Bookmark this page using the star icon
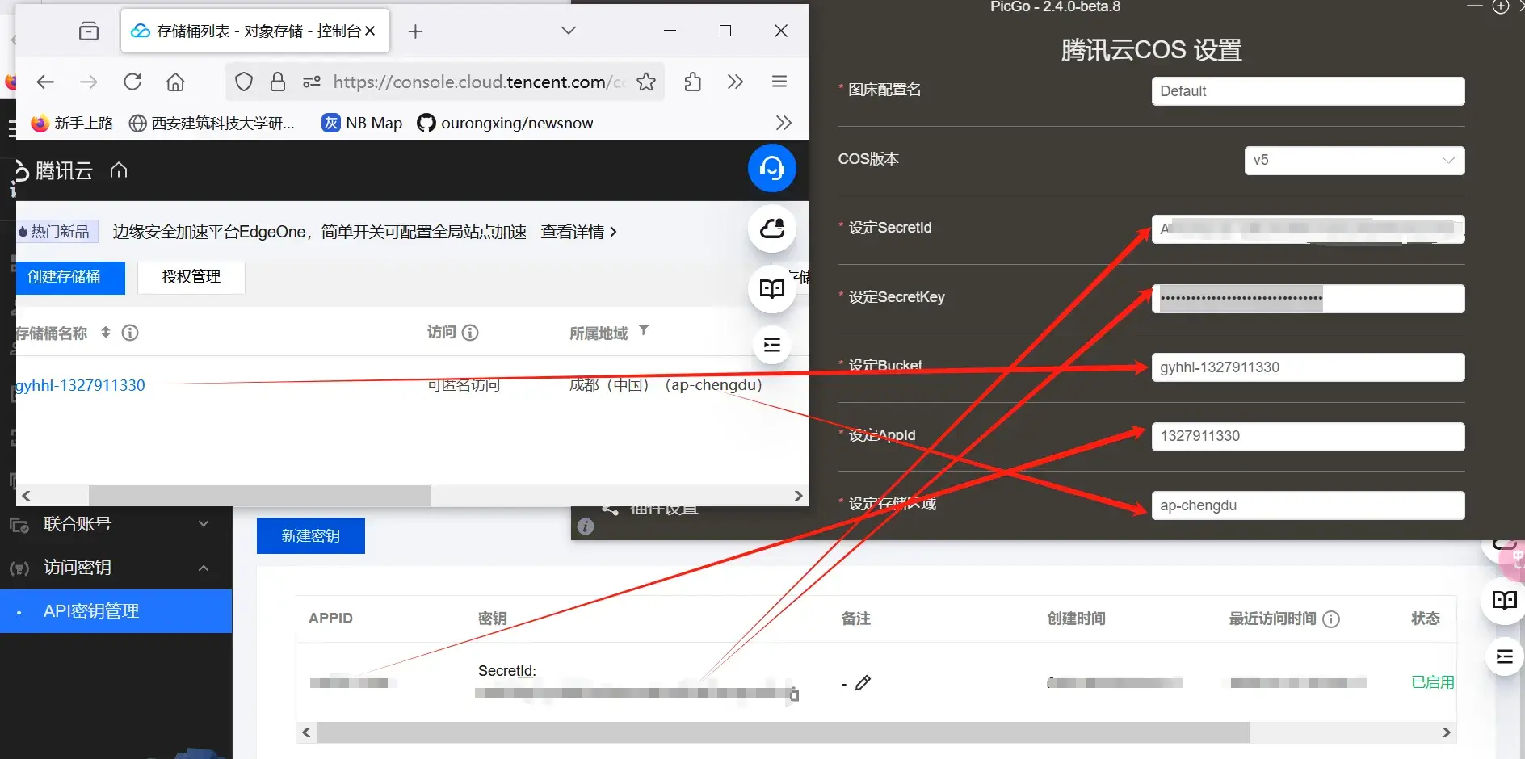 pos(645,82)
